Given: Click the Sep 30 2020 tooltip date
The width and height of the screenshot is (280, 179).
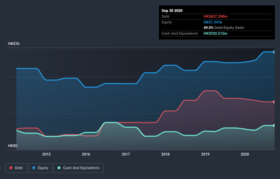Looking at the screenshot, I should click(x=172, y=11).
